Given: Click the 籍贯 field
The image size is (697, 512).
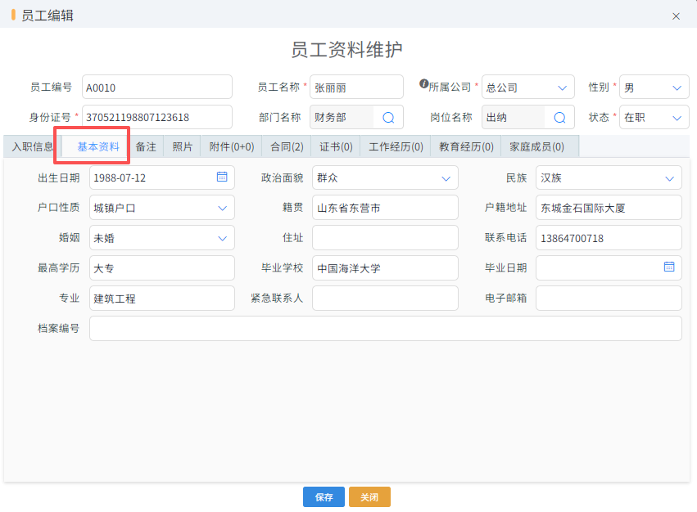Looking at the screenshot, I should click(x=385, y=208).
